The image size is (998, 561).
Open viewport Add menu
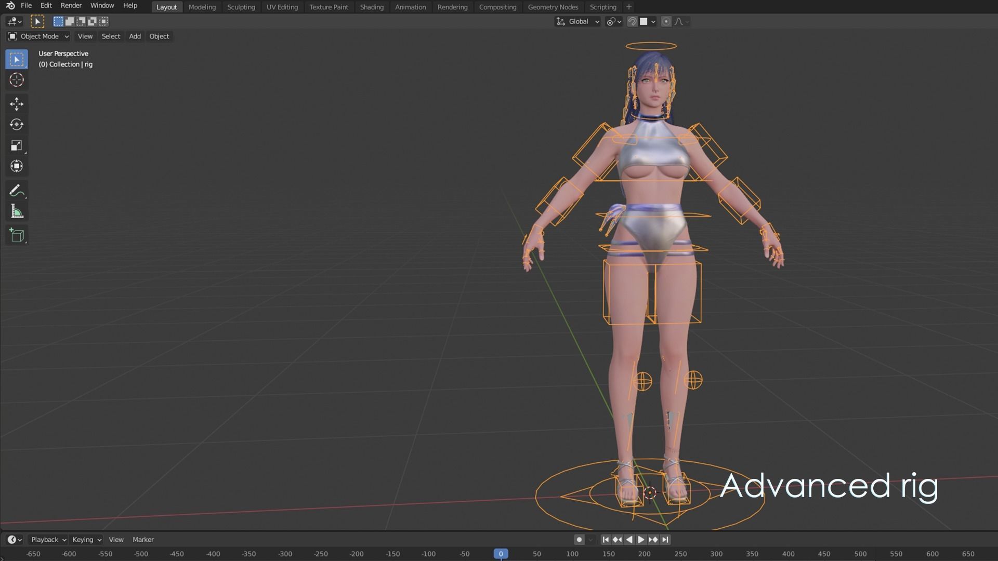point(135,36)
